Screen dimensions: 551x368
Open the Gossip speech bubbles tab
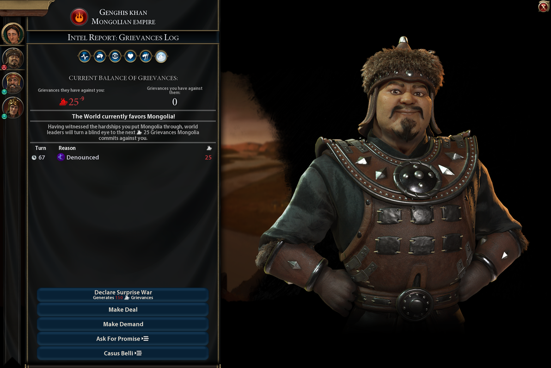100,56
